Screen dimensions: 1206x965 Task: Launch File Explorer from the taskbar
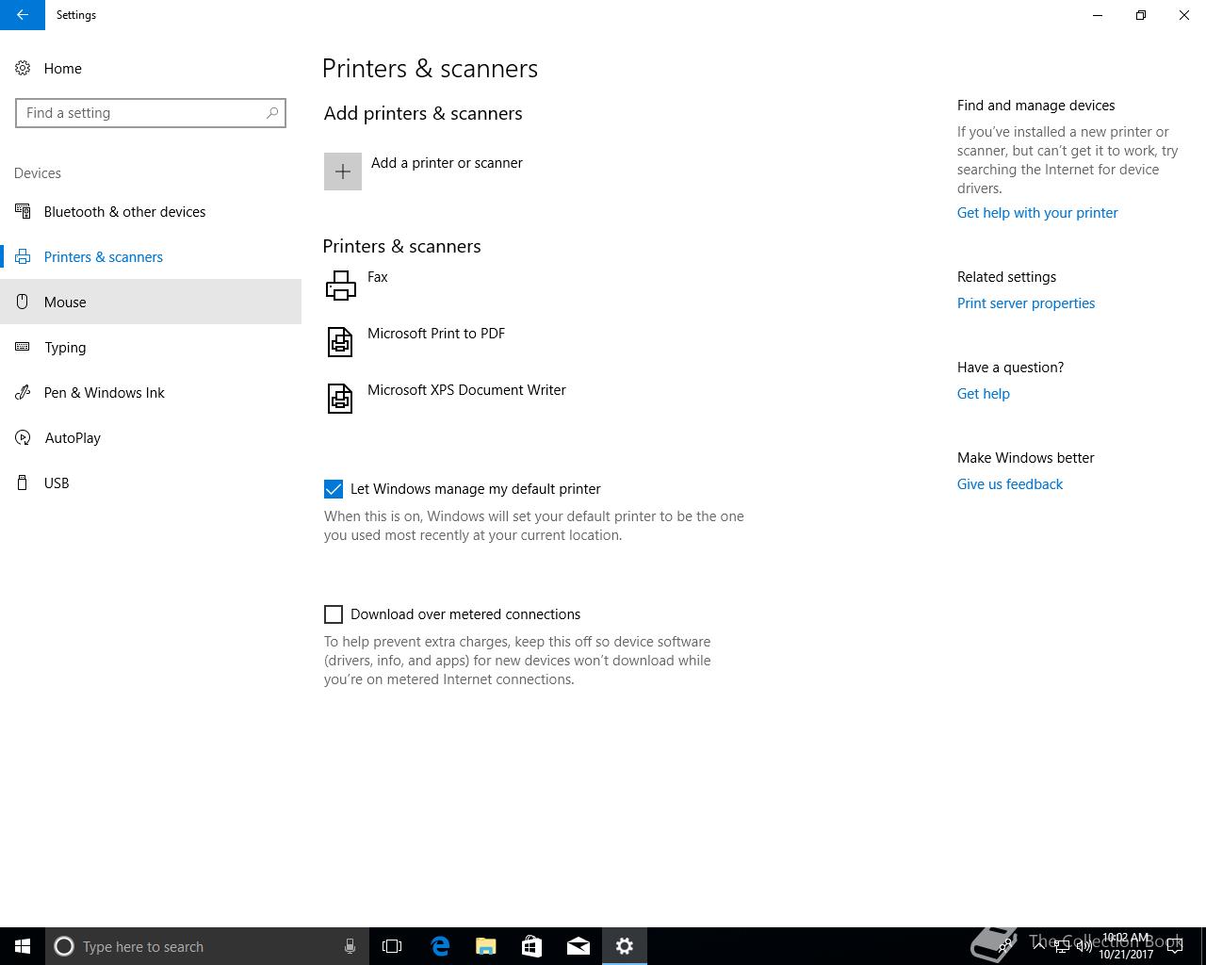coord(486,946)
